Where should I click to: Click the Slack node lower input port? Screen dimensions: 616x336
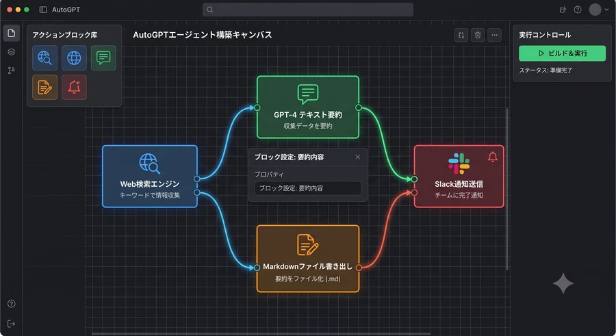point(414,192)
